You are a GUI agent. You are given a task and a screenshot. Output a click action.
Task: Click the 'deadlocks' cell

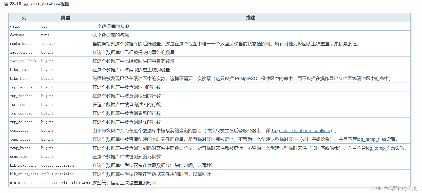[24, 157]
